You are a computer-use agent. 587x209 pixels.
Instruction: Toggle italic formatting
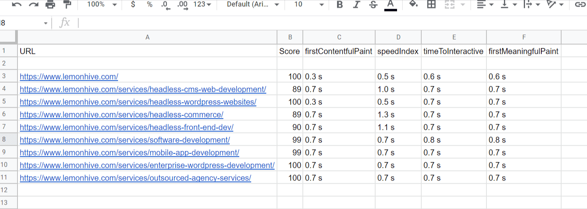pyautogui.click(x=356, y=4)
